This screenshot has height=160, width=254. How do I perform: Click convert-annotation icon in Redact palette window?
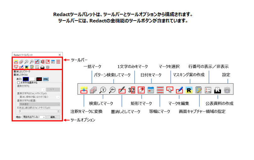coord(16,62)
